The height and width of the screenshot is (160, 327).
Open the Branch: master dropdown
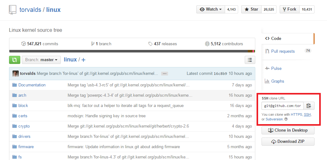(x=41, y=60)
